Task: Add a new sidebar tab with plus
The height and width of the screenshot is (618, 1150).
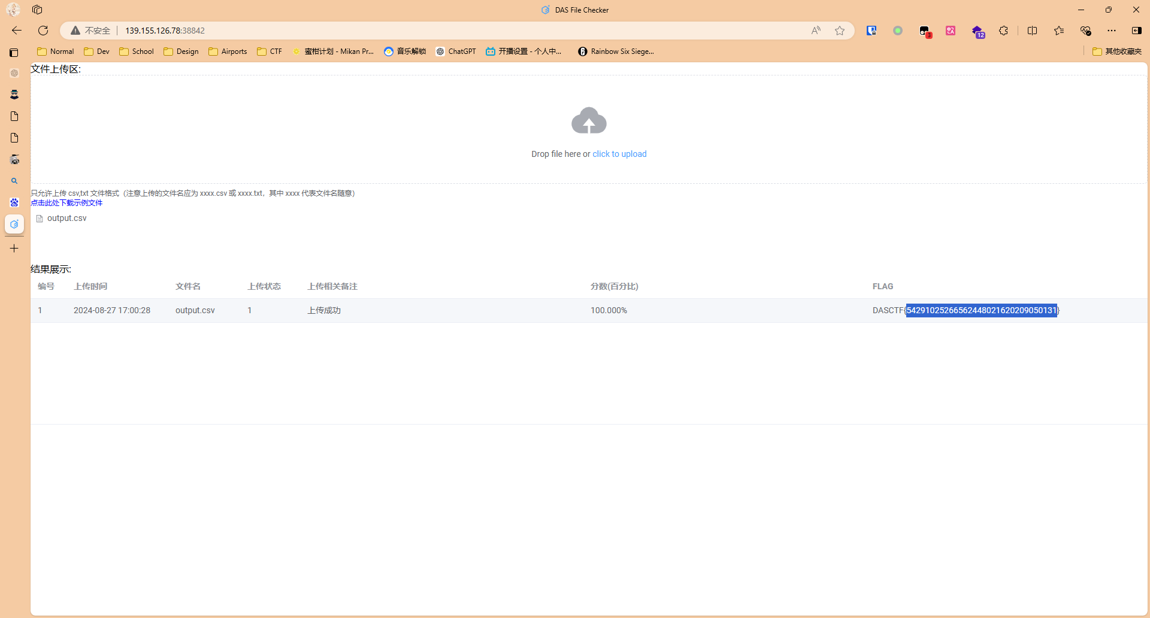Action: click(x=14, y=249)
